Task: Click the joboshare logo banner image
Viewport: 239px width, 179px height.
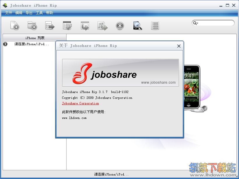Action: coord(121,73)
